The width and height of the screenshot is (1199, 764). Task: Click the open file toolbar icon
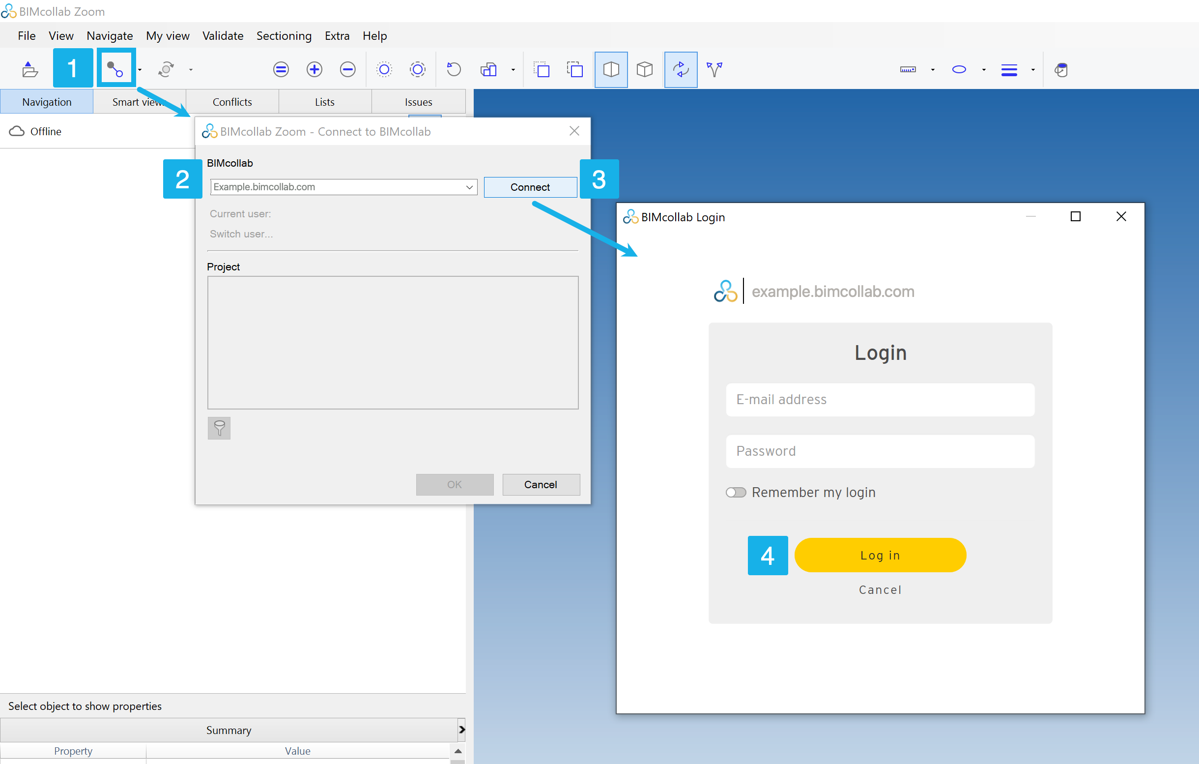tap(30, 70)
